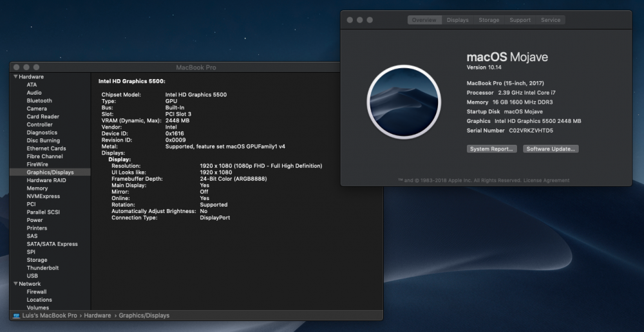Open NVMExpress entry

(43, 196)
